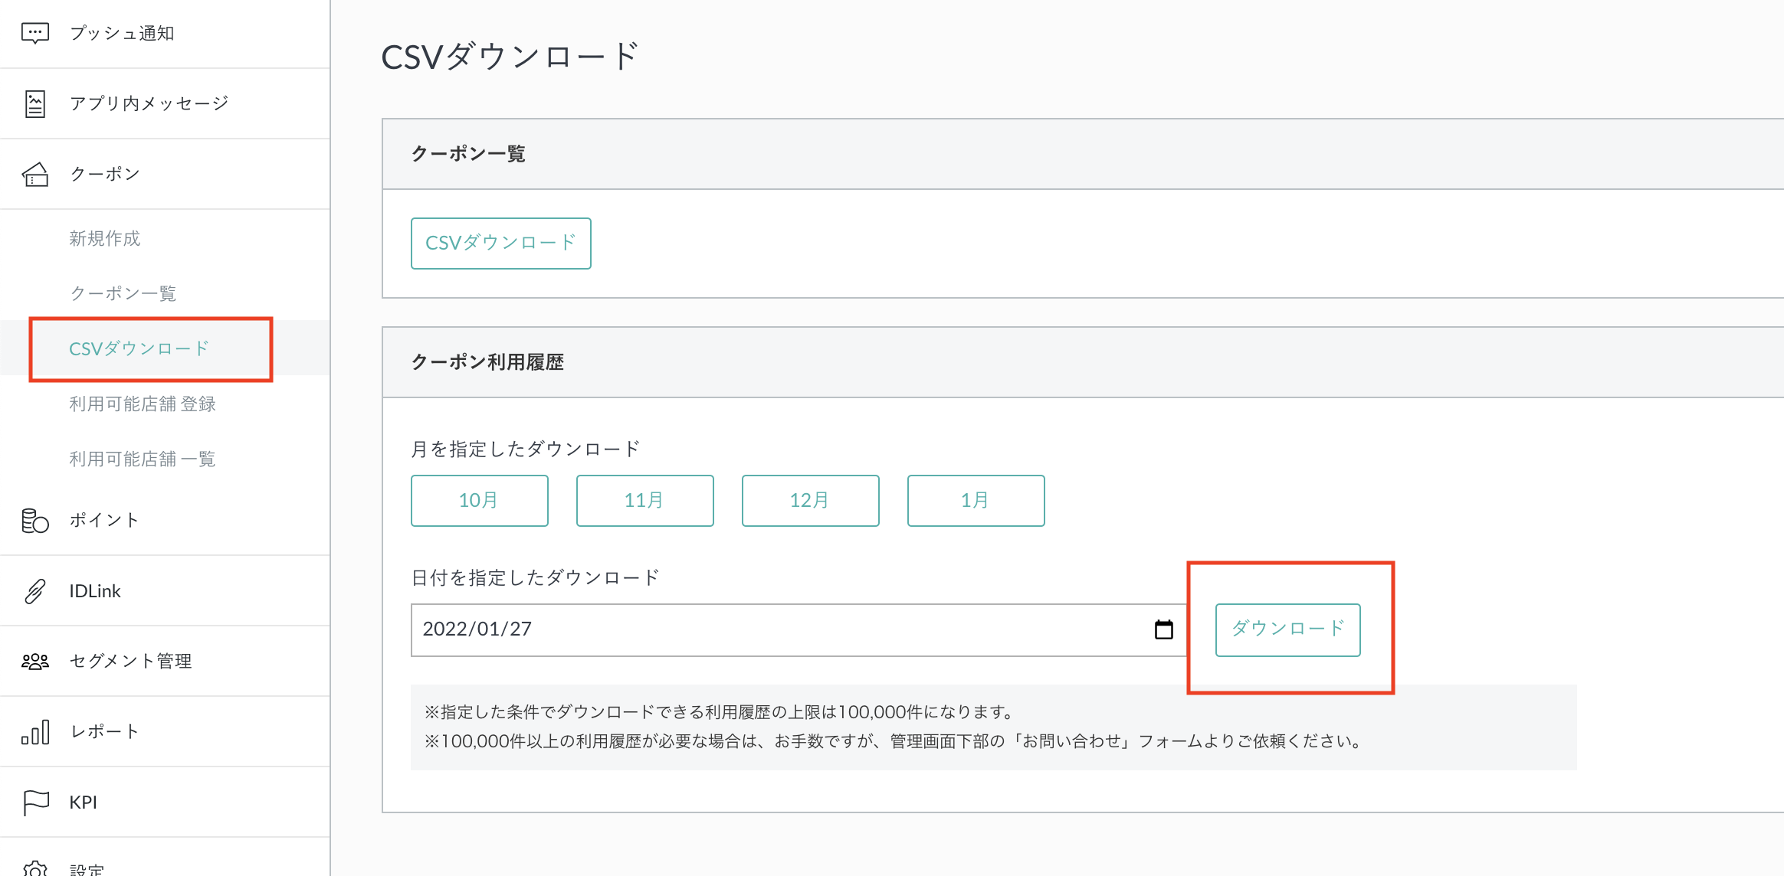The height and width of the screenshot is (876, 1784).
Task: Click the IDLink paperclip icon
Action: pyautogui.click(x=35, y=591)
